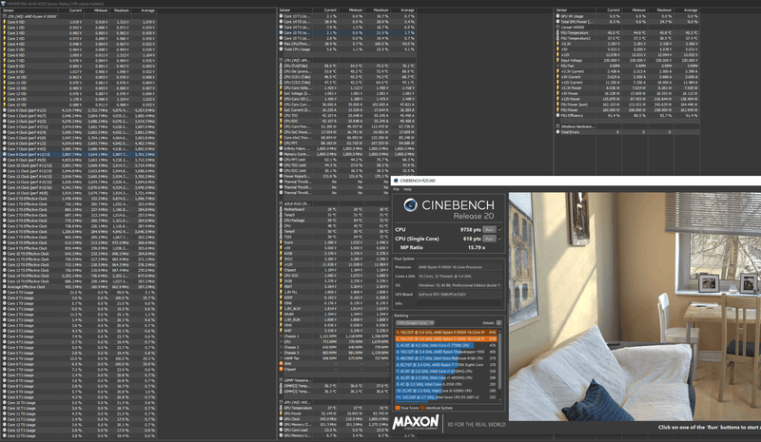Click the Average Effective Clock icon
761x442 pixels.
click(5, 287)
